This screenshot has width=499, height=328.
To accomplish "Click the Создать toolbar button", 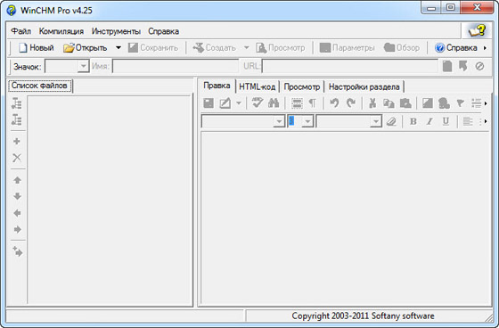I will click(x=215, y=48).
